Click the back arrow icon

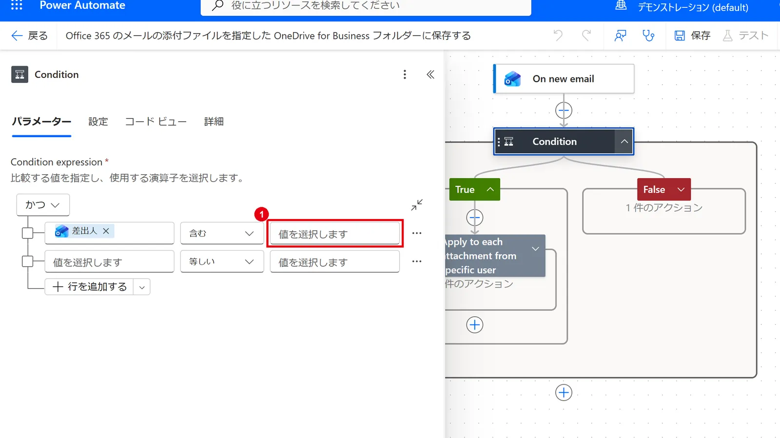pos(17,36)
